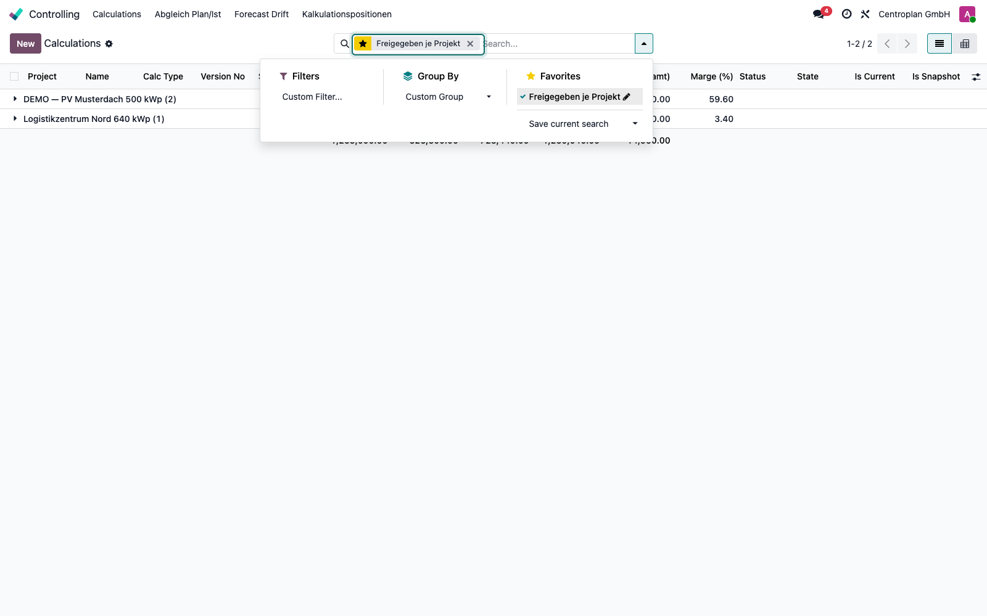The height and width of the screenshot is (616, 987).
Task: Toggle the Freigegeben je Projekt favorite
Action: pyautogui.click(x=574, y=97)
